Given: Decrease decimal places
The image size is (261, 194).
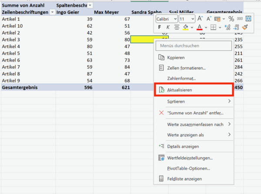Looking at the screenshot, I should coord(236,27).
